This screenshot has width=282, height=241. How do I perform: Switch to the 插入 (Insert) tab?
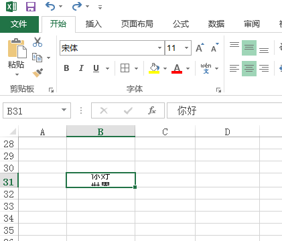[x=94, y=24]
